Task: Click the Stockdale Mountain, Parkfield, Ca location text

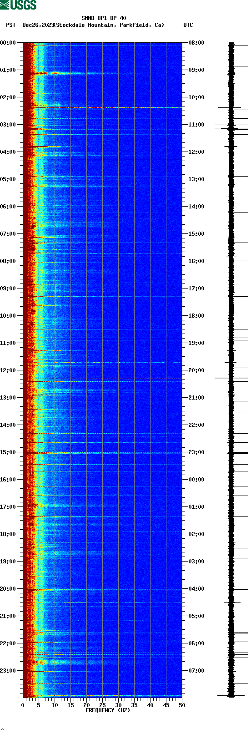Action: pyautogui.click(x=109, y=25)
